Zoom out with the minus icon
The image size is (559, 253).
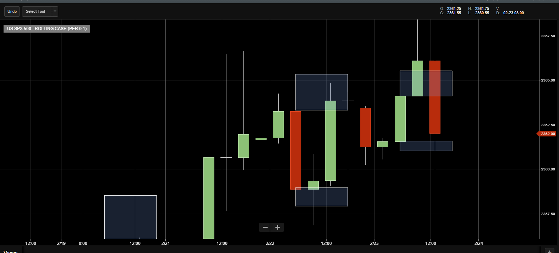pyautogui.click(x=265, y=227)
